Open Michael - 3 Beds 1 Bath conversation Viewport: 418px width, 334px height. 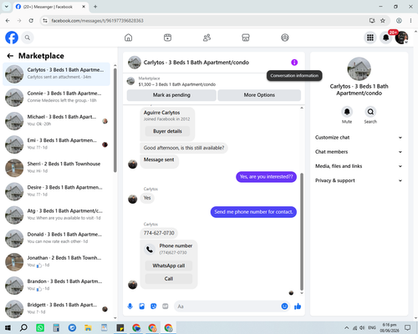56,121
